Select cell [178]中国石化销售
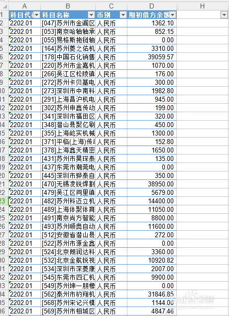 pos(68,57)
